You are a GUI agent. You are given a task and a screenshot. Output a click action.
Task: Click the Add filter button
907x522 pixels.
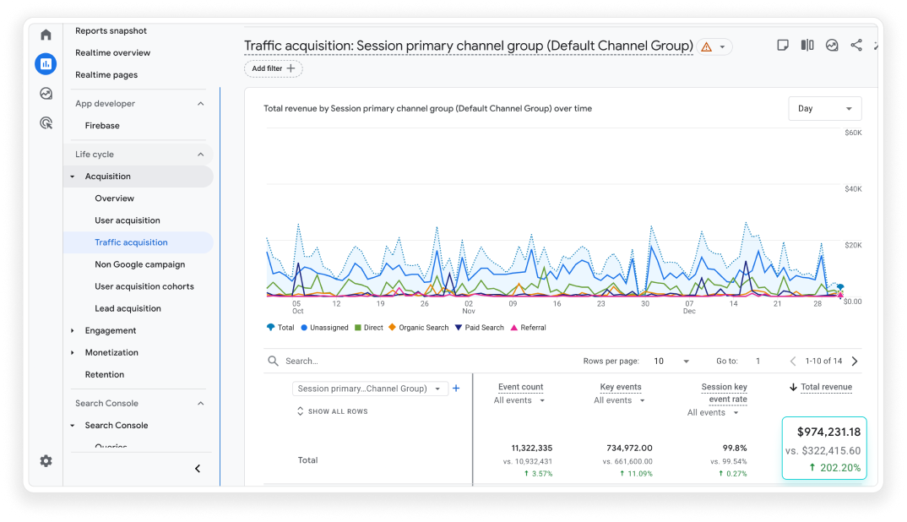pos(273,68)
